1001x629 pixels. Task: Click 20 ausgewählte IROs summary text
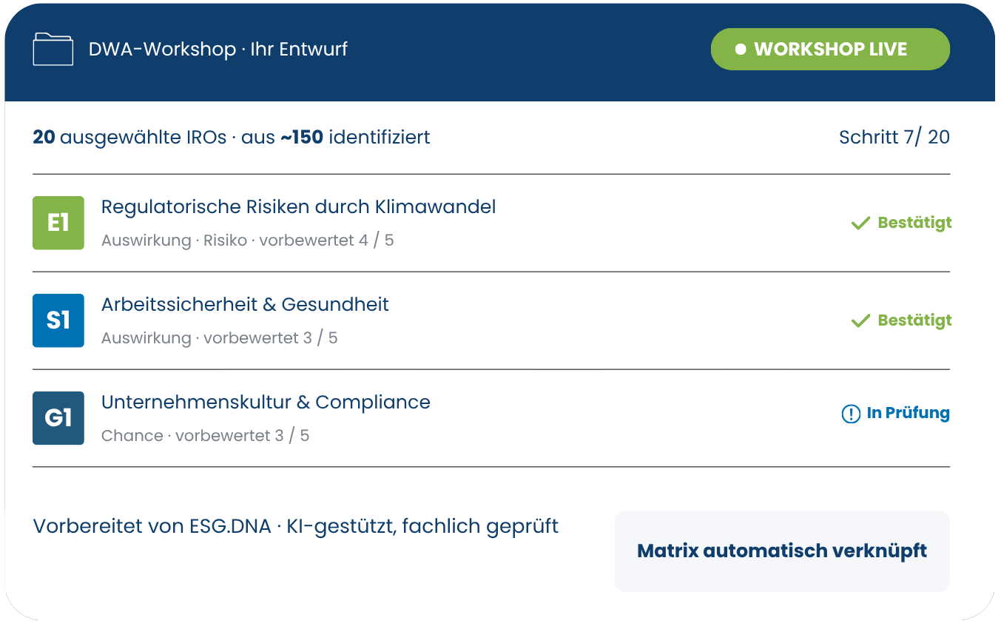pyautogui.click(x=232, y=138)
